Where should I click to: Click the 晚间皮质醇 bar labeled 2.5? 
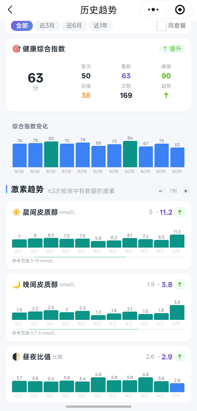(x=51, y=315)
